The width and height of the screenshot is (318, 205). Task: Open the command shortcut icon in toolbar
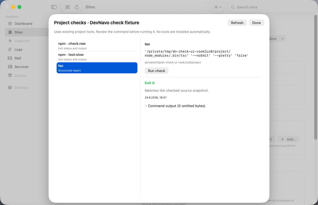coord(68,7)
